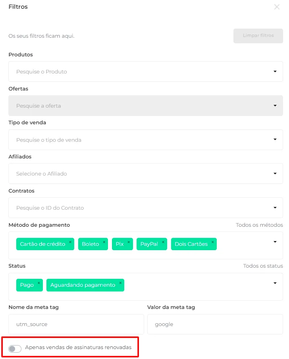Screen dimensions: 289x359
Task: Remove the Dois Cartões tag
Action: [212, 242]
